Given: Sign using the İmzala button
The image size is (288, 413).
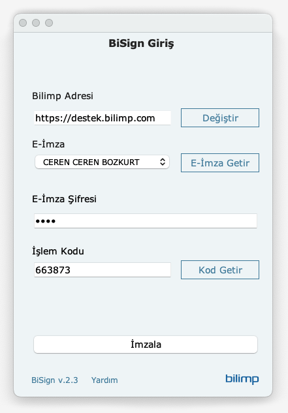Looking at the screenshot, I should tap(146, 344).
